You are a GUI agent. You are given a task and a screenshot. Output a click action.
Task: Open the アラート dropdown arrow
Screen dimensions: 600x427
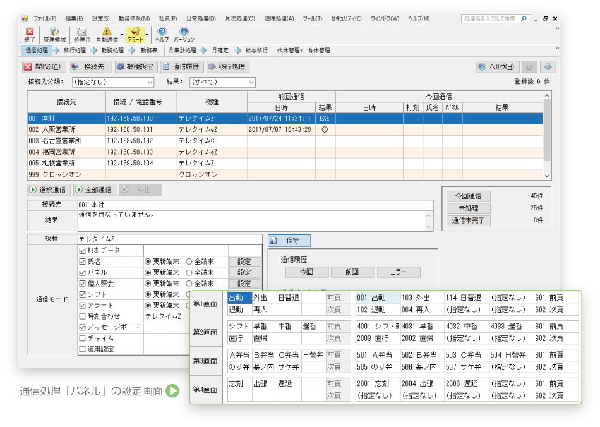point(147,34)
